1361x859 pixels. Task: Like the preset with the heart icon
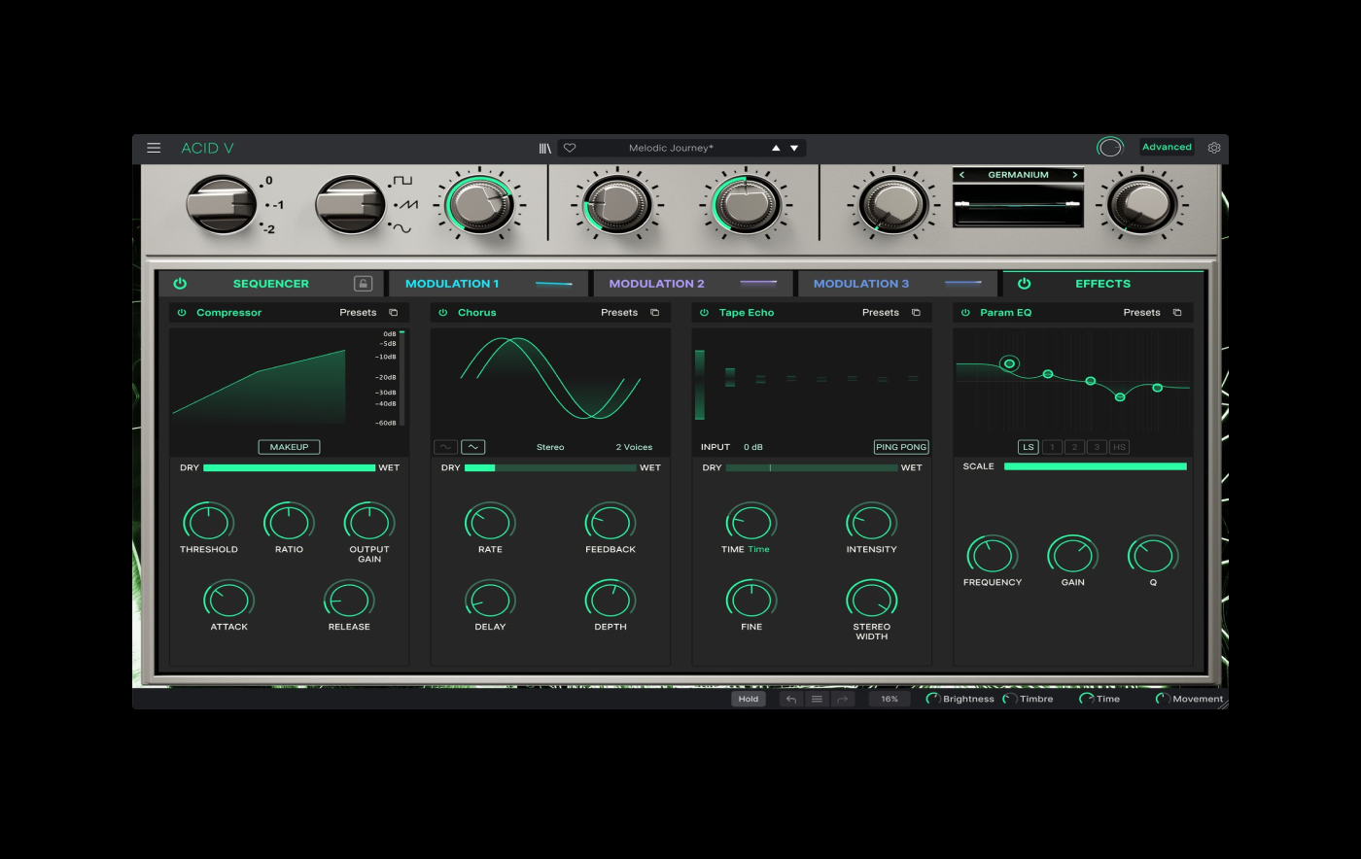point(570,148)
